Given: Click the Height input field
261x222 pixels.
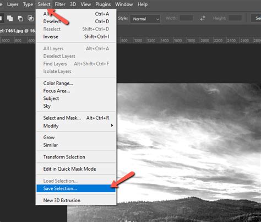Looking at the screenshot, I should point(235,18).
